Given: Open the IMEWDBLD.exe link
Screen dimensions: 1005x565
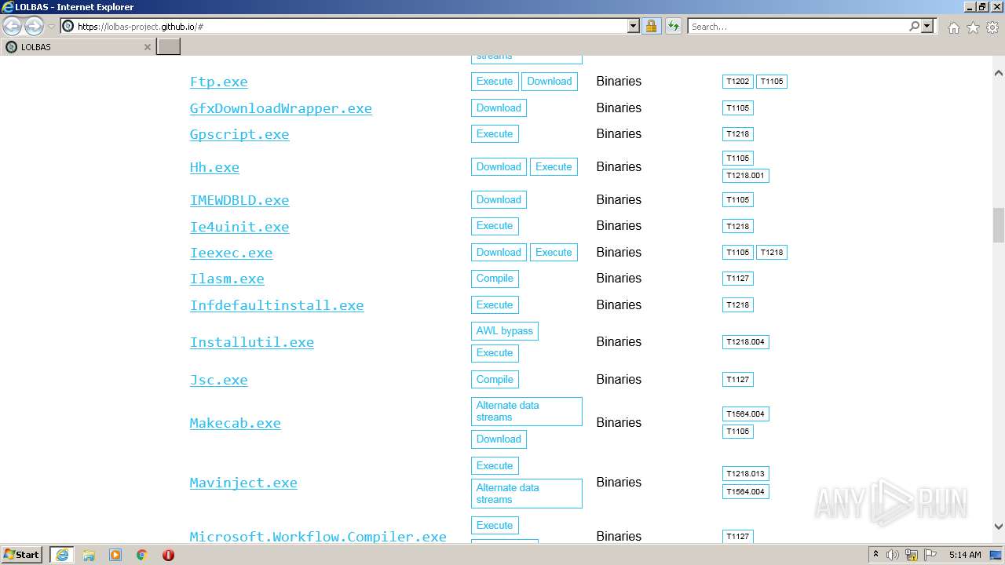Looking at the screenshot, I should coord(239,200).
